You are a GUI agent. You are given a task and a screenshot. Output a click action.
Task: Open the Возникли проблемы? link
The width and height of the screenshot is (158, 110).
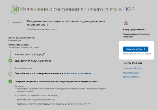tap(131, 77)
